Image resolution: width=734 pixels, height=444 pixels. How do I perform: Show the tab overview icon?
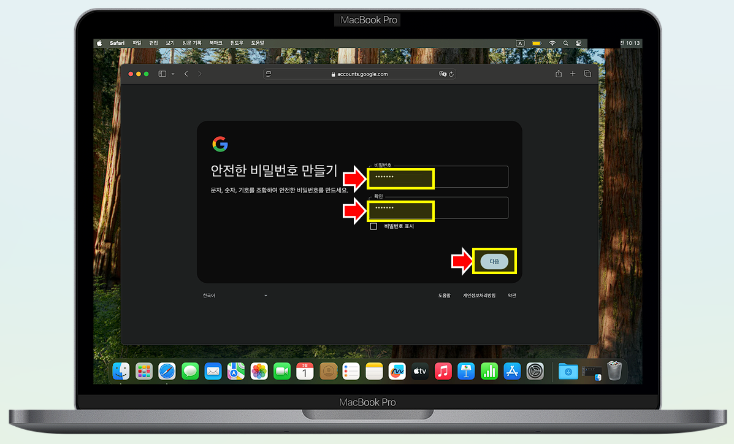coord(587,74)
